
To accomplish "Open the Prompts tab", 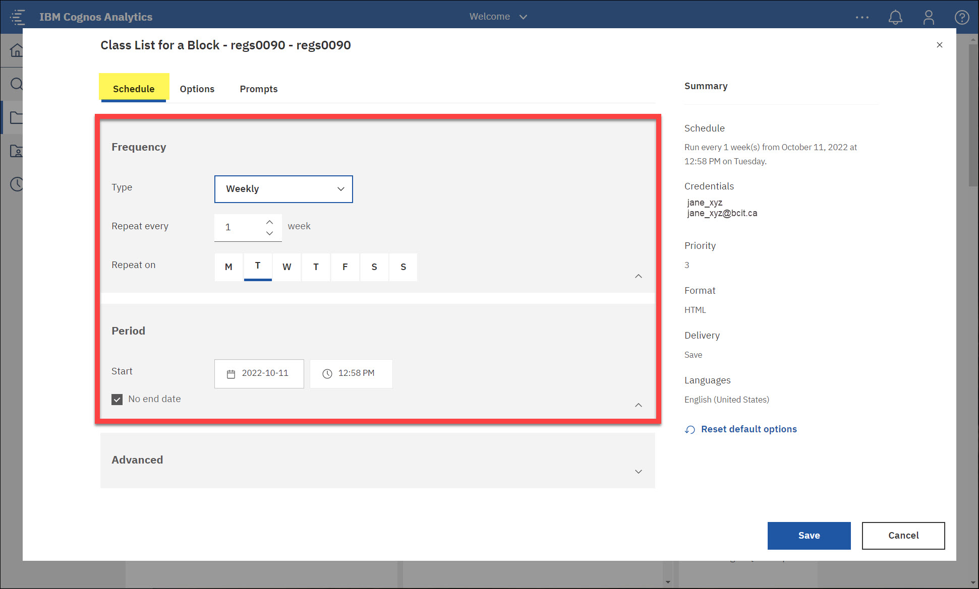I will point(258,89).
